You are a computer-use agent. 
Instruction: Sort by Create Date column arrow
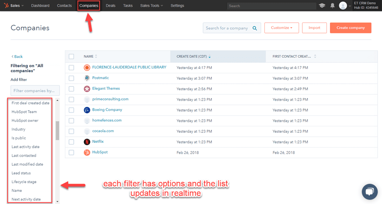210,56
